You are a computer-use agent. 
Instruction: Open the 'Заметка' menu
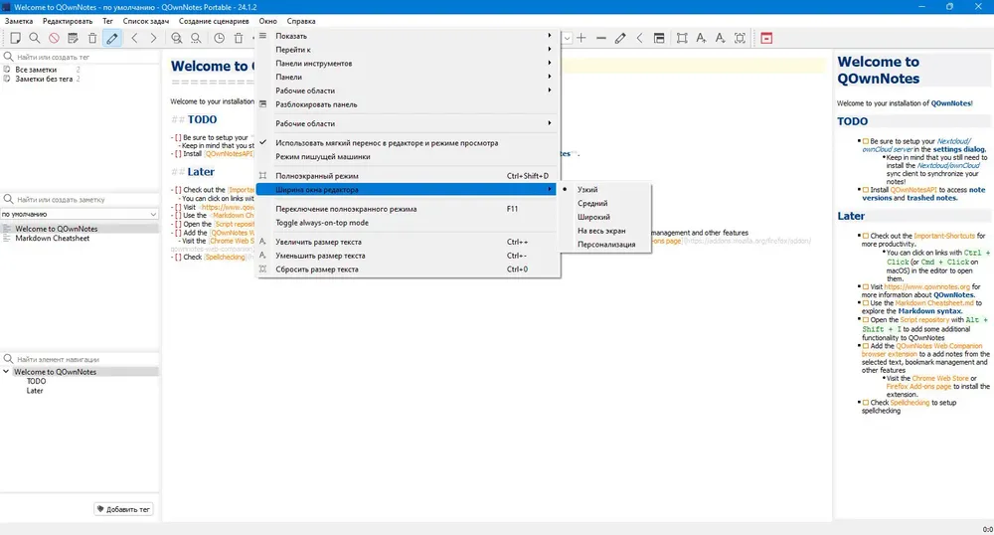19,21
